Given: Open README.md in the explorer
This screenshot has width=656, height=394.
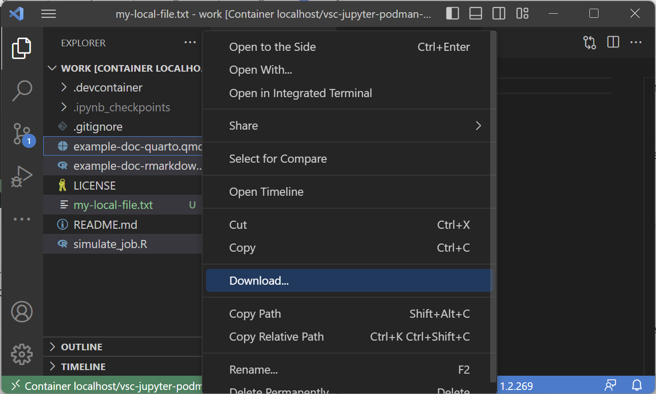Looking at the screenshot, I should tap(105, 225).
